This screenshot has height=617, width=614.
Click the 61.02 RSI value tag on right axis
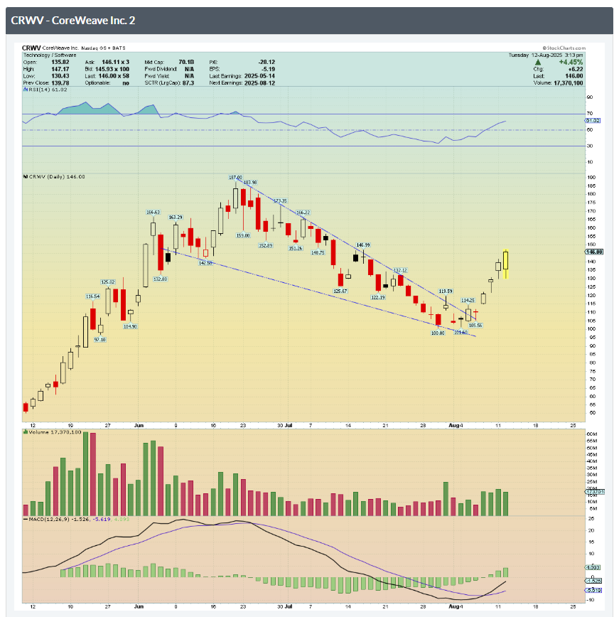593,120
